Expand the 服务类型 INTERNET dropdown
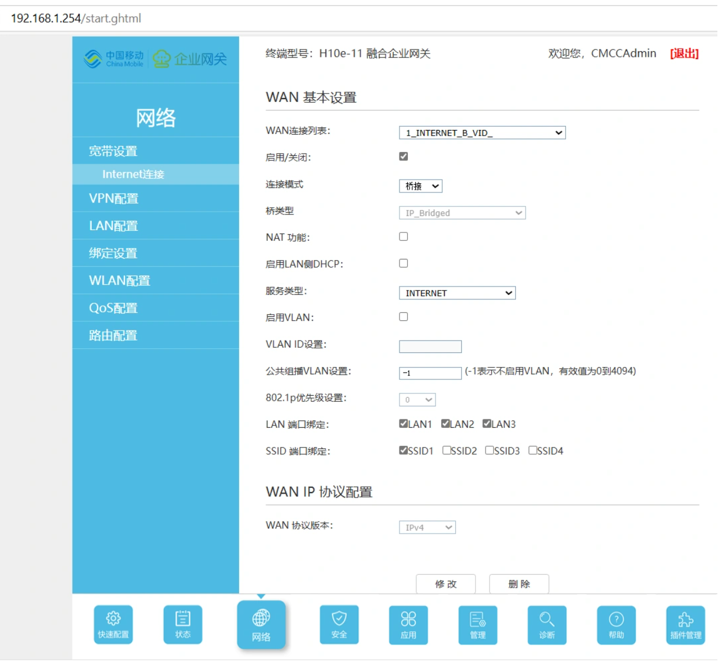The width and height of the screenshot is (723, 663). (457, 293)
